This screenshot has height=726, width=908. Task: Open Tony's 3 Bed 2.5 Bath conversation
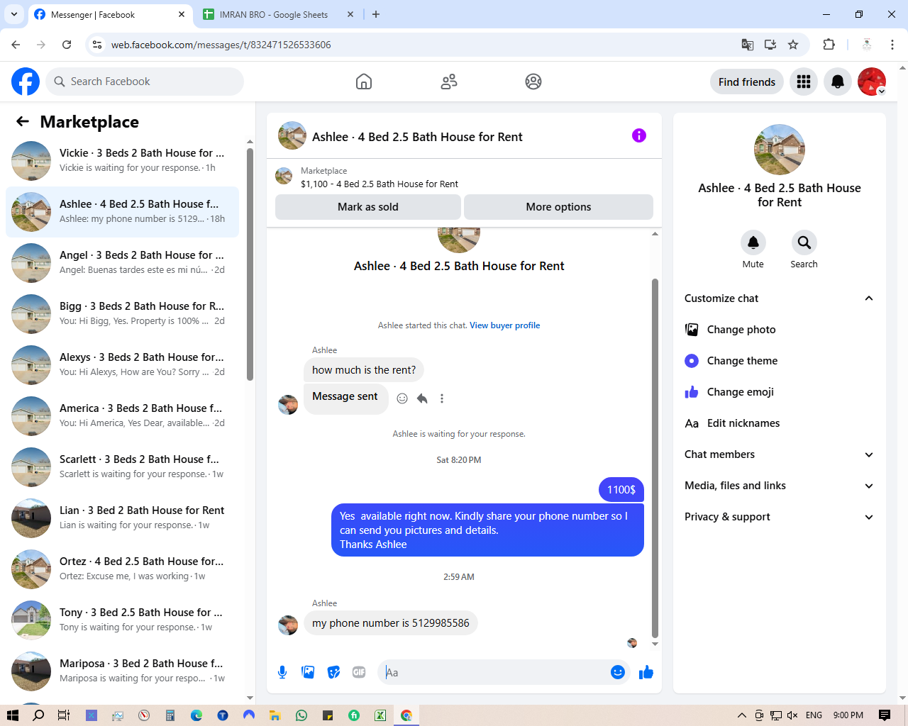122,620
